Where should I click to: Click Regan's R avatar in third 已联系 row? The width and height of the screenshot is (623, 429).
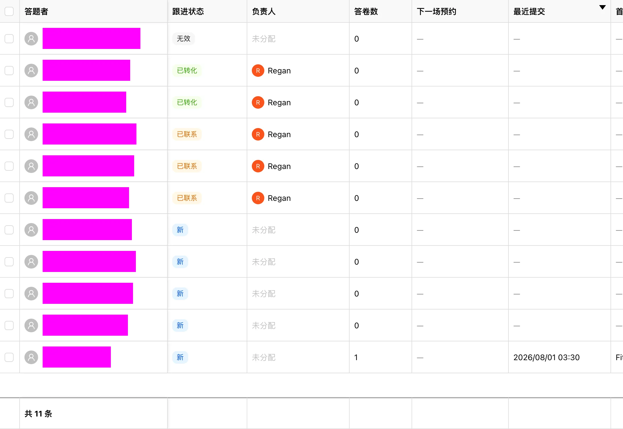coord(258,198)
